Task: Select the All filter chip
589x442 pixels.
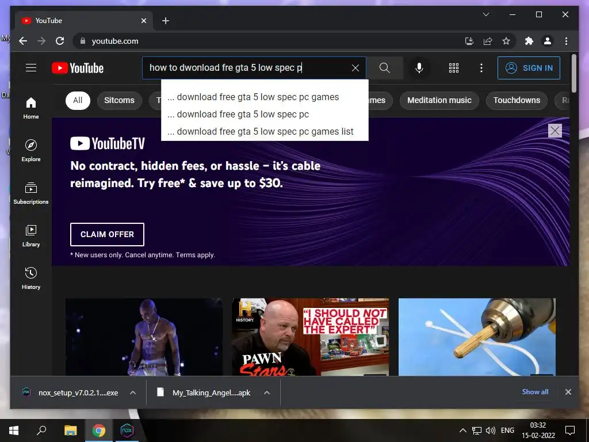Action: click(x=78, y=100)
